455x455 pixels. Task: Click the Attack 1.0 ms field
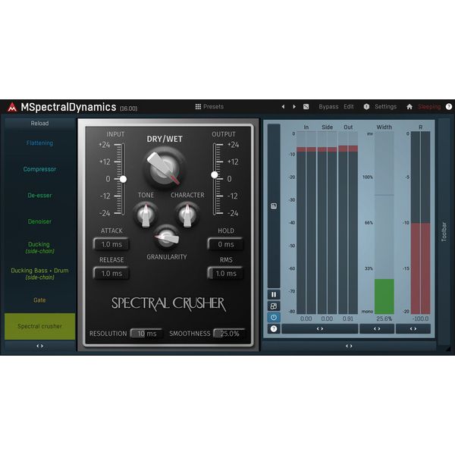(x=111, y=244)
